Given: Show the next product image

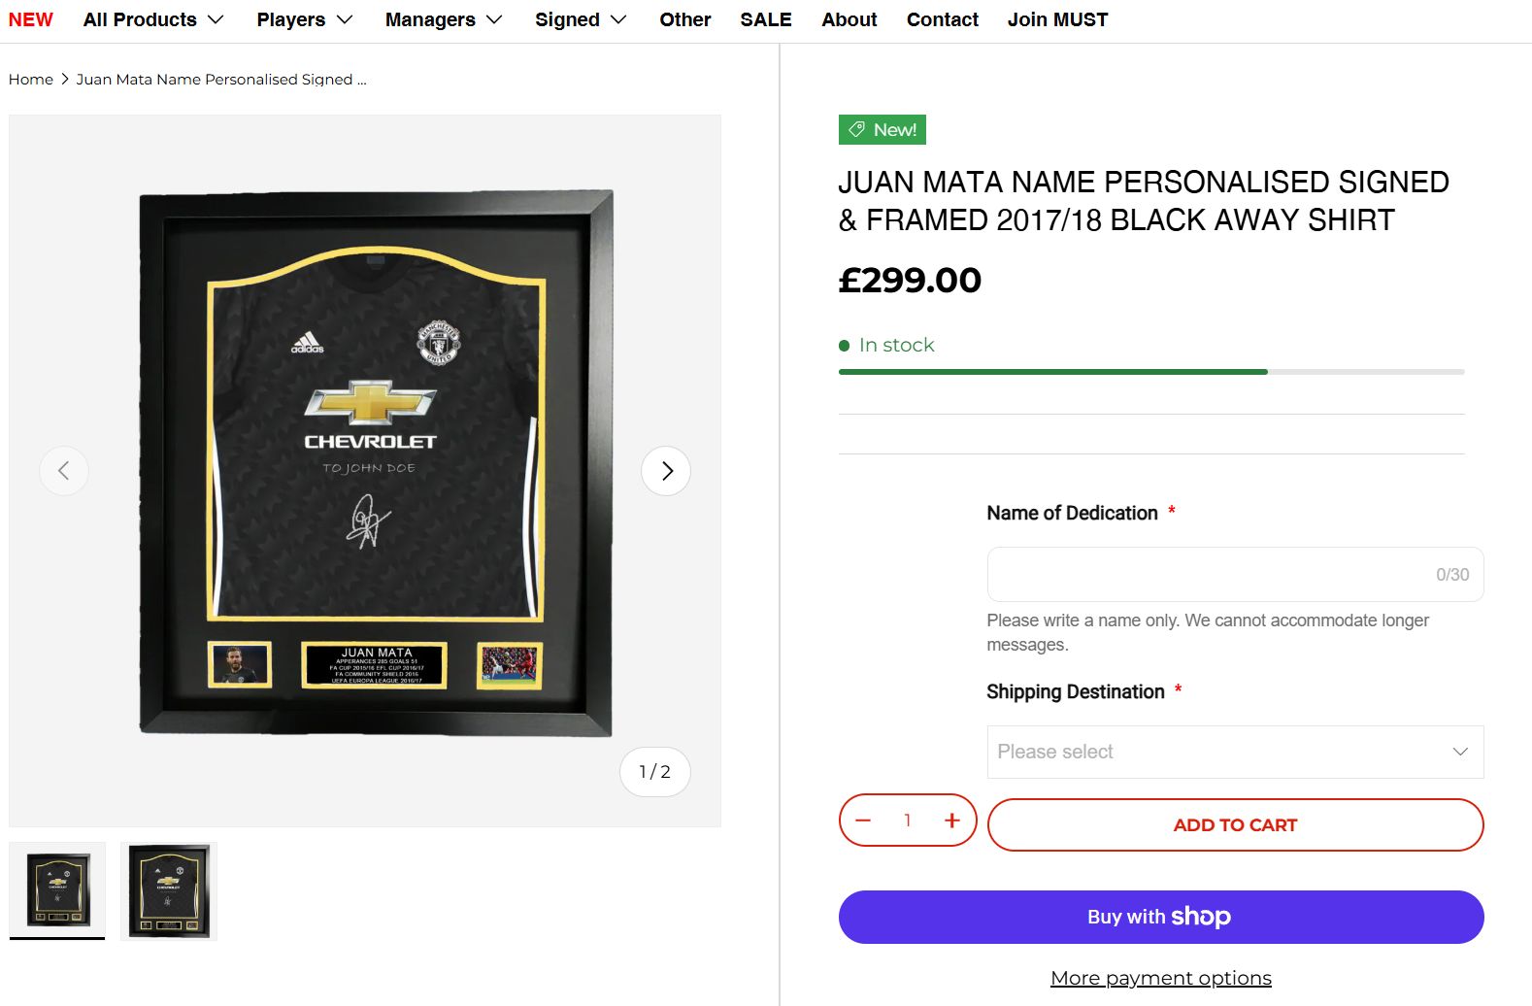Looking at the screenshot, I should [666, 471].
